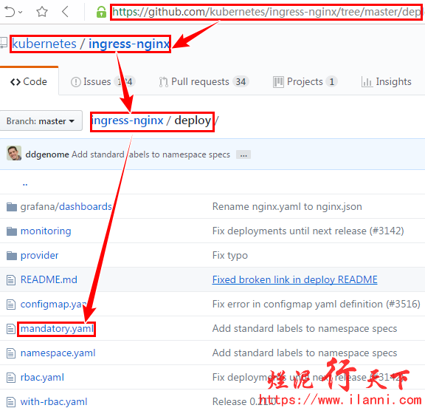Open the monitoring folder
The width and height of the screenshot is (425, 408).
click(46, 231)
